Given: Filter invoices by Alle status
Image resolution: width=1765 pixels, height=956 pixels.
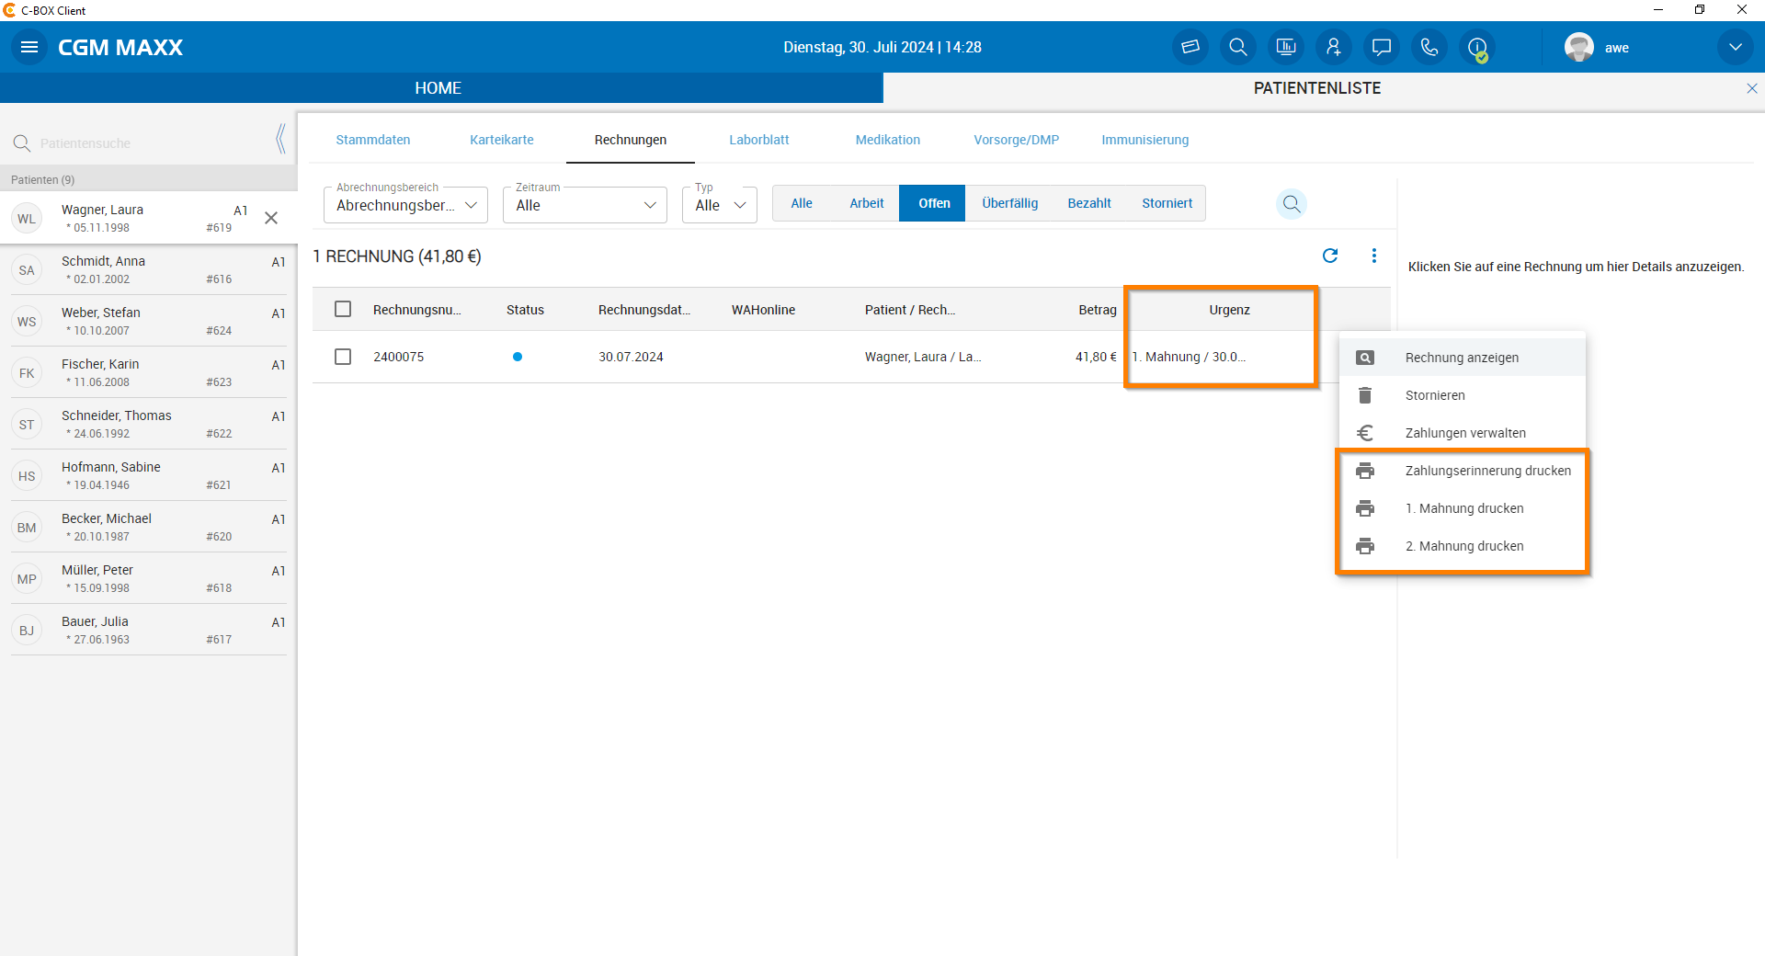Looking at the screenshot, I should tap(802, 203).
